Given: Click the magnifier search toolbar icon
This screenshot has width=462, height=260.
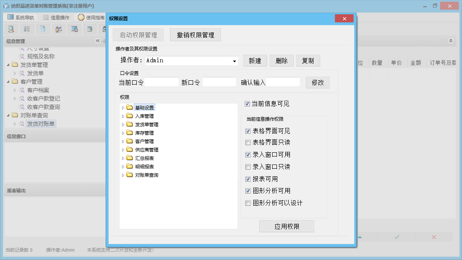Looking at the screenshot, I should pos(11,29).
